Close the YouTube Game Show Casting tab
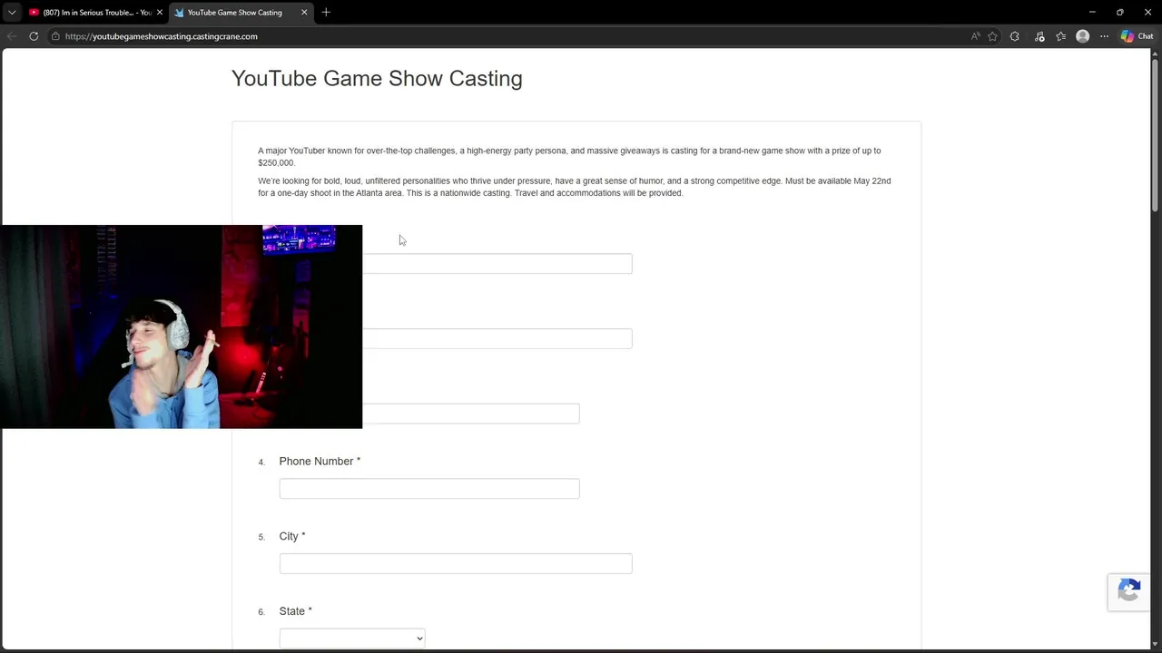Image resolution: width=1162 pixels, height=653 pixels. coord(304,12)
